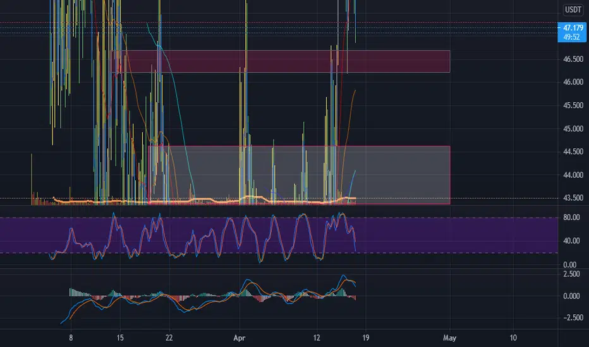This screenshot has height=347, width=589.
Task: Click the date label 8 on time axis
Action: coord(71,338)
